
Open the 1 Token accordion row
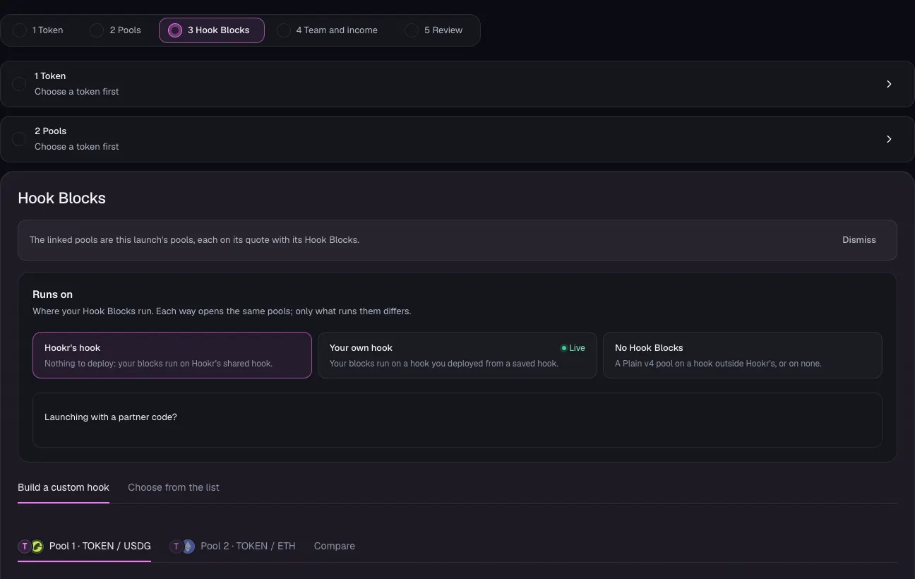click(x=457, y=84)
